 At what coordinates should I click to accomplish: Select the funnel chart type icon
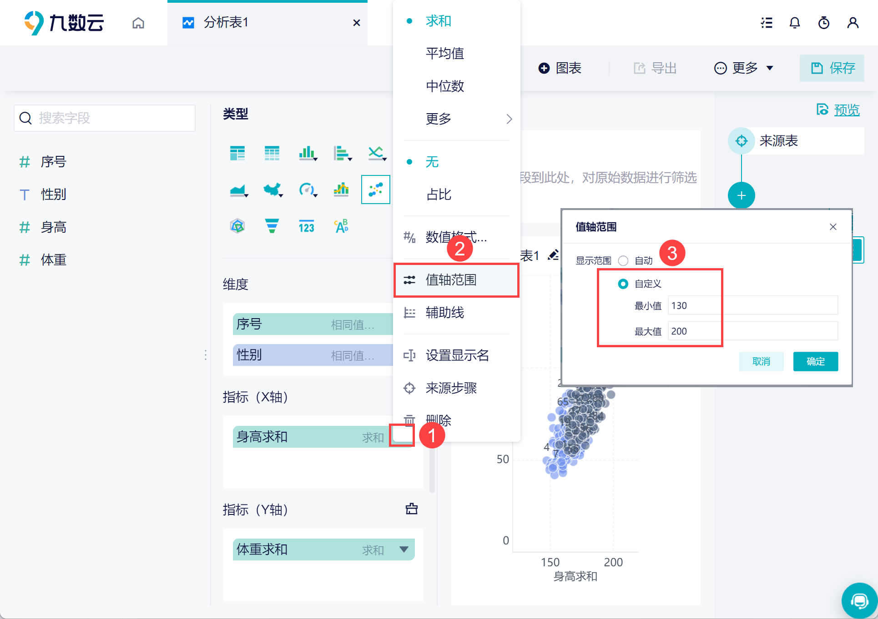click(x=272, y=225)
